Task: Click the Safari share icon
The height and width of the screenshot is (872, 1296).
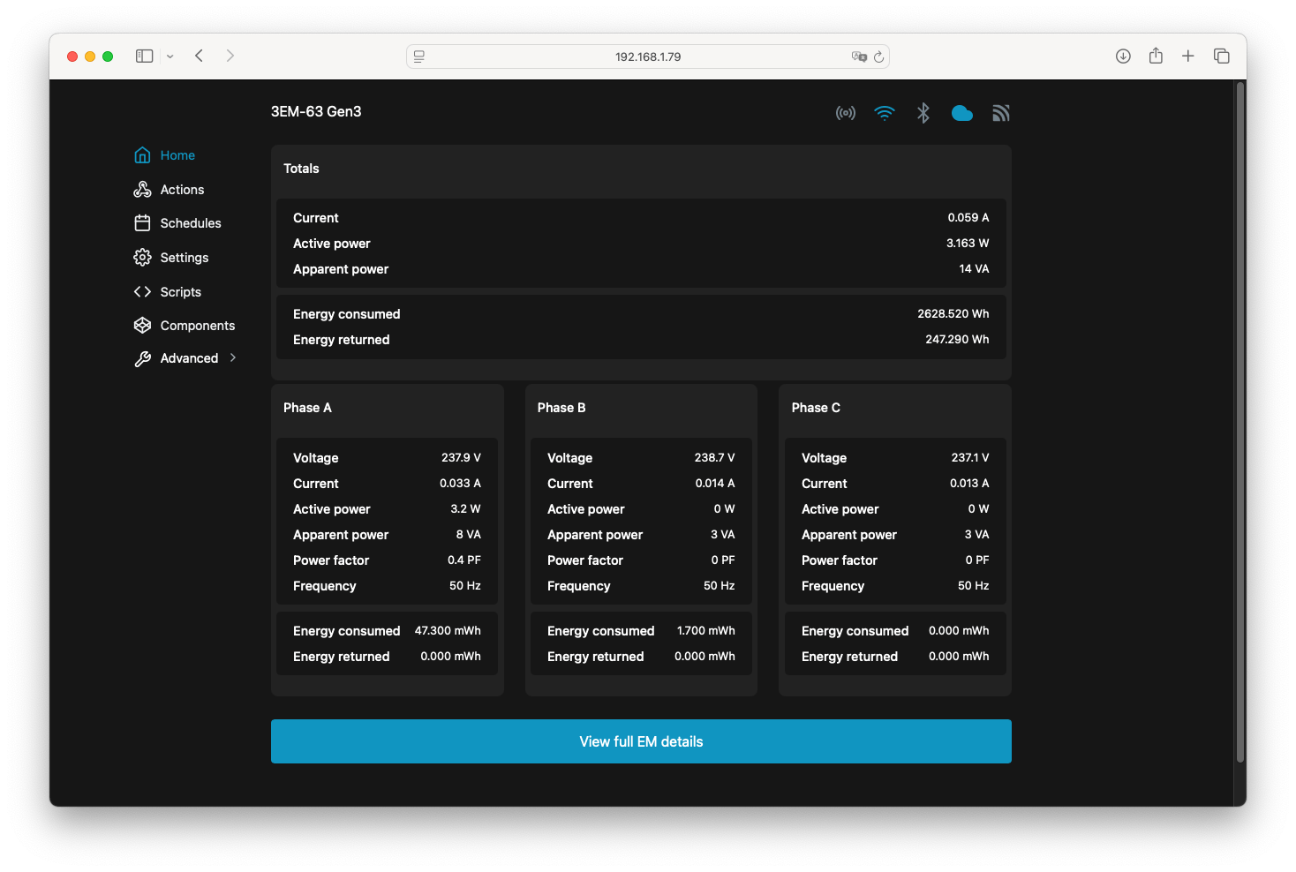Action: 1156,56
